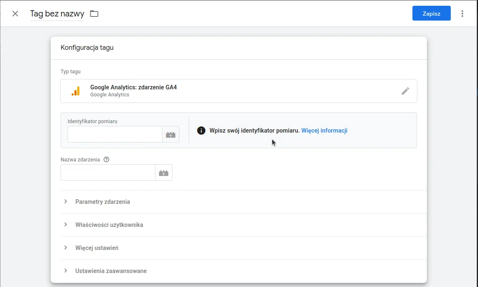Focus the Identyfikator pomiaru input field
The image size is (478, 287).
tap(115, 135)
